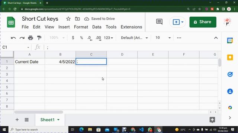Open the Explore button at bottom right
This screenshot has height=133, width=238.
coord(212,120)
